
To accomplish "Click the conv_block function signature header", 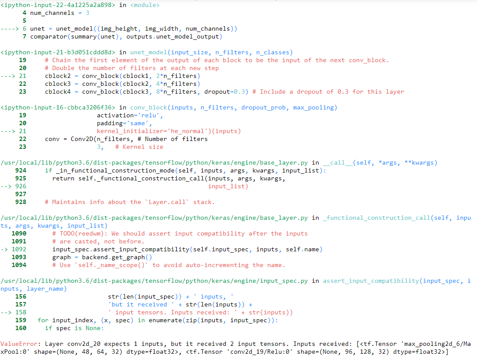I will 234,107.
